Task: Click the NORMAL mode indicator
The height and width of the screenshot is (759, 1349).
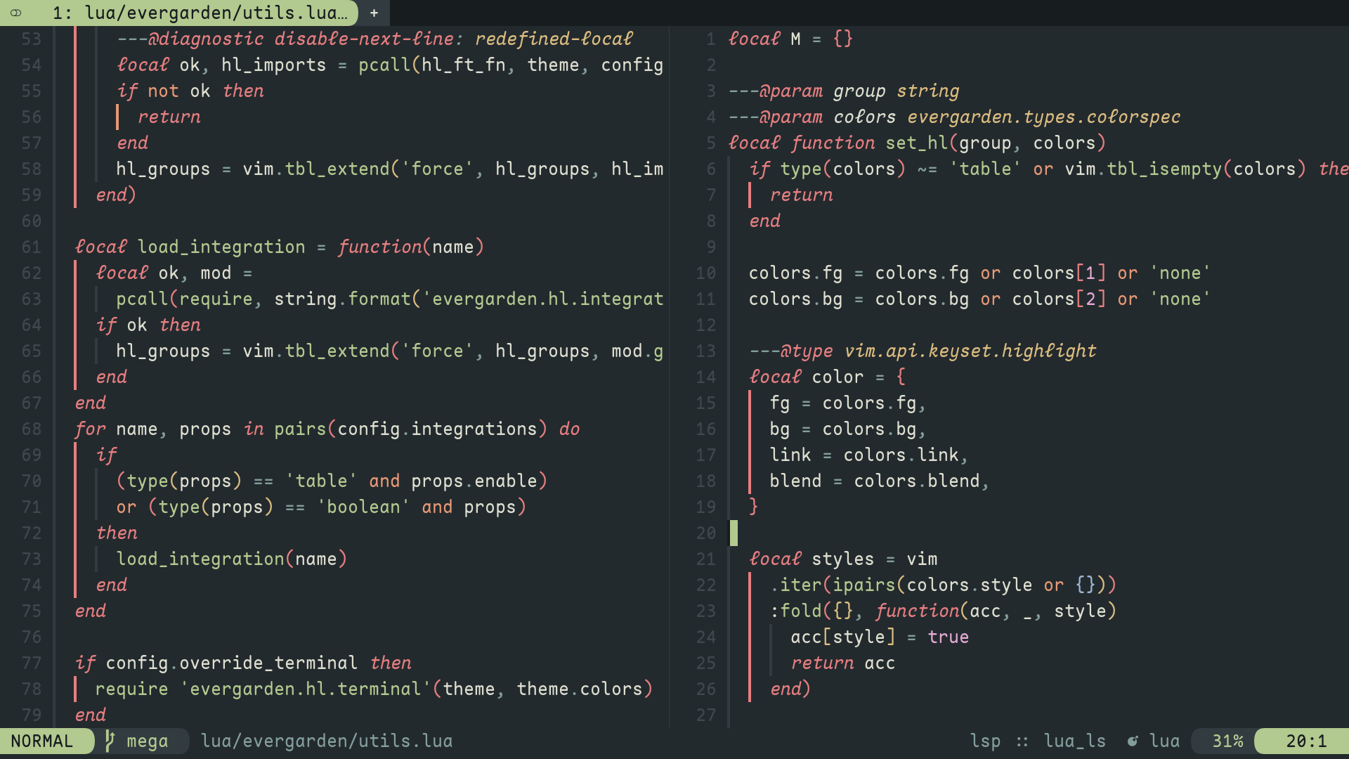Action: tap(42, 741)
